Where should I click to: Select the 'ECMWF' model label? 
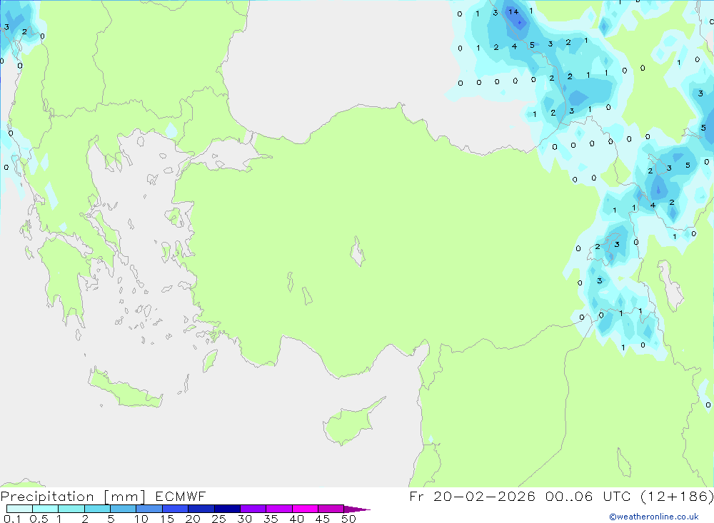181,496
